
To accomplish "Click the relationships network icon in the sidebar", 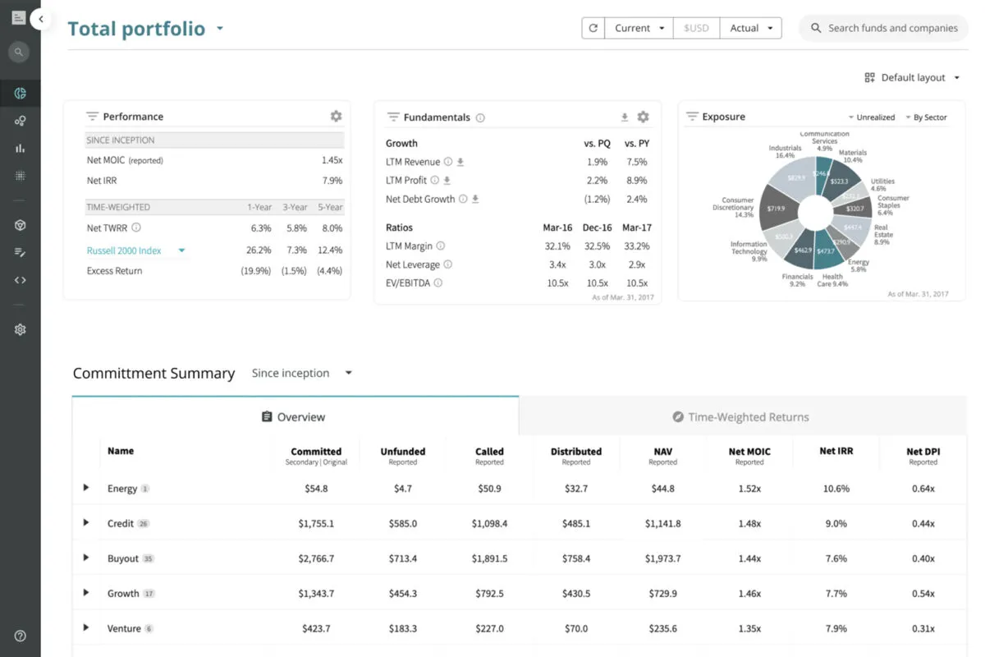I will point(20,120).
